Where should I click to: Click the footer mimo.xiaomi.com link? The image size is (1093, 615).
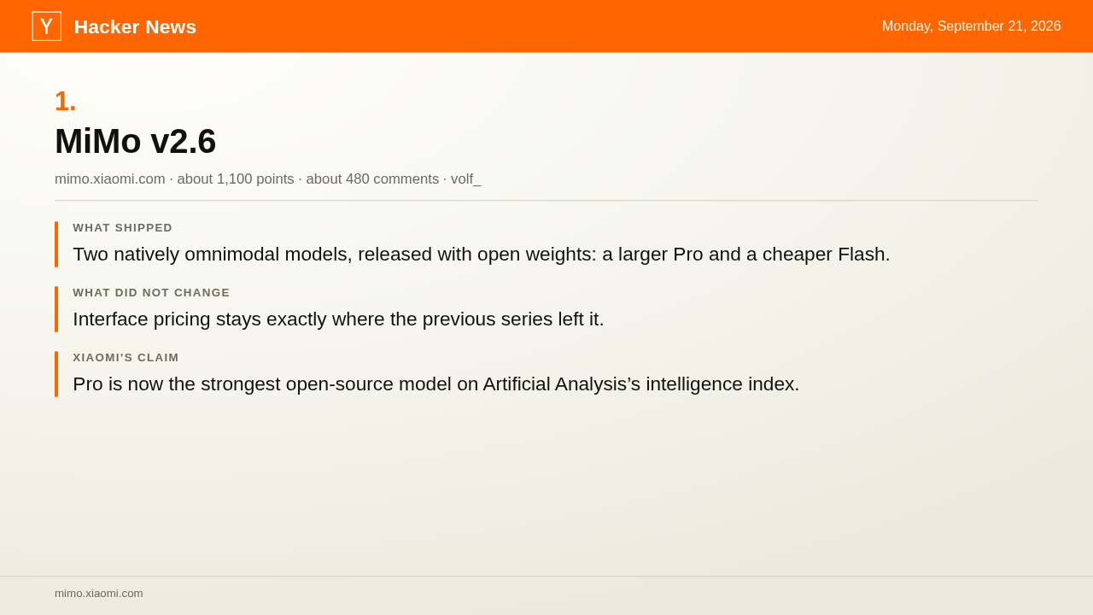coord(99,594)
